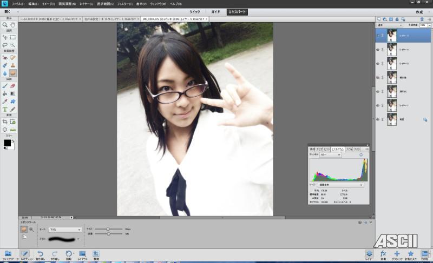Screen dimensions: 433x263
Task: Click the レイアウト layout button
Action: 82,255
